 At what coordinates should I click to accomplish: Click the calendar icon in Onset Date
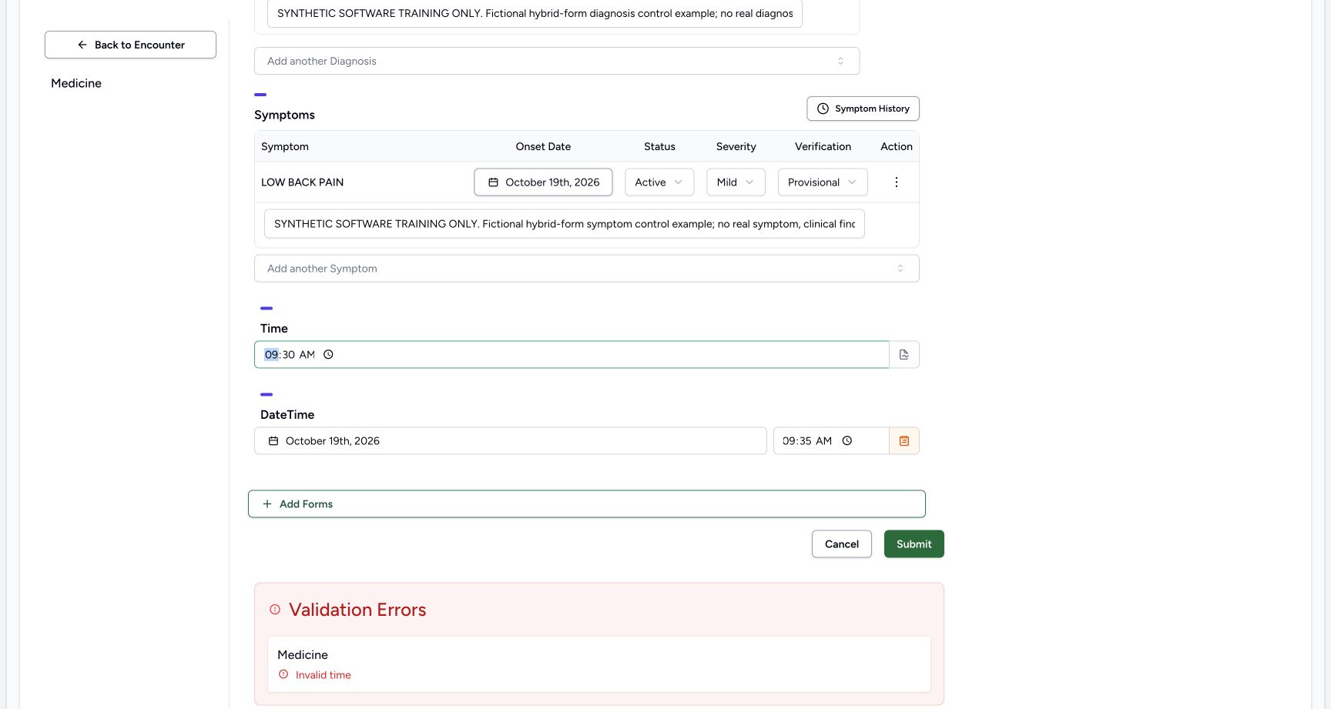tap(493, 182)
